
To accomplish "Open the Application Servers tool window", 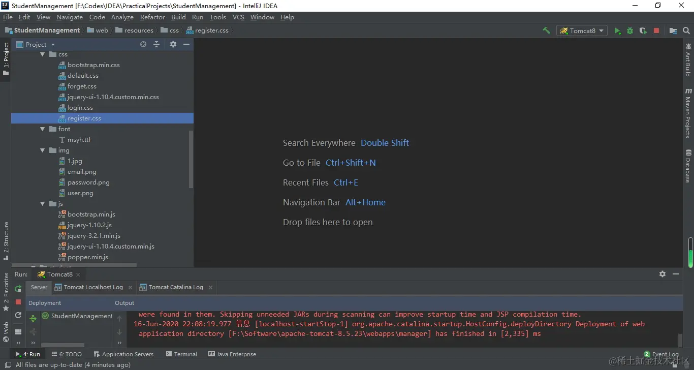I will (123, 354).
